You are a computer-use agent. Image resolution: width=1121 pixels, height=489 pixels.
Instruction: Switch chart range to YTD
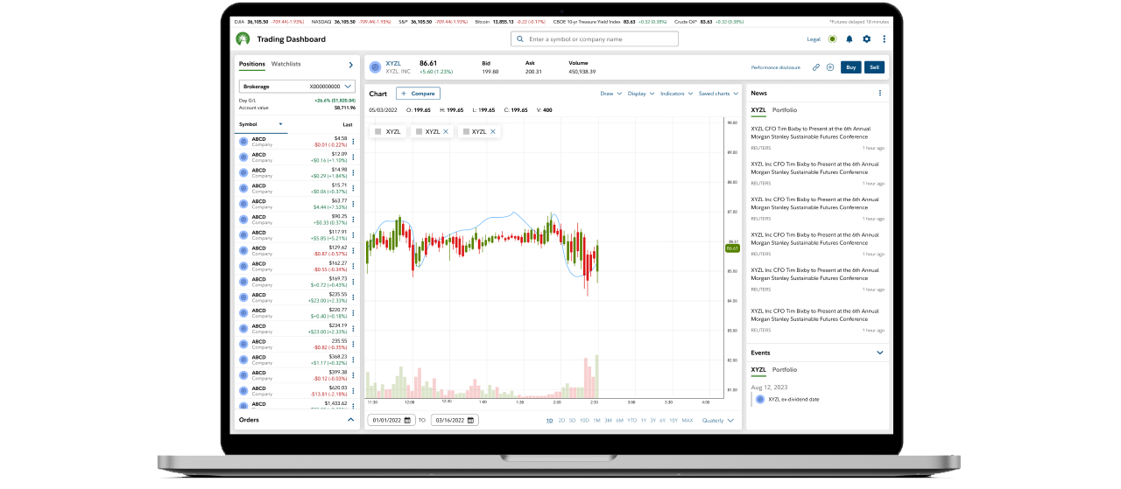point(631,421)
